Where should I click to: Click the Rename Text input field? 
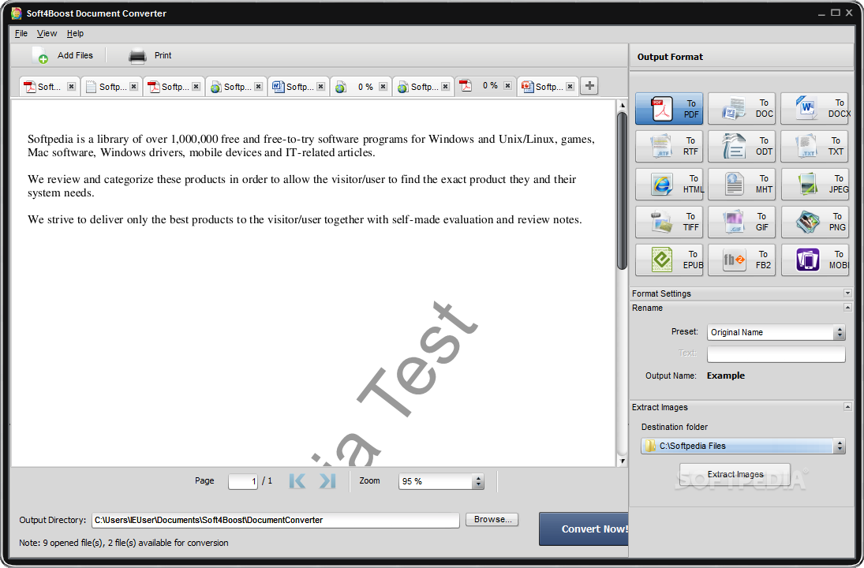pyautogui.click(x=776, y=353)
